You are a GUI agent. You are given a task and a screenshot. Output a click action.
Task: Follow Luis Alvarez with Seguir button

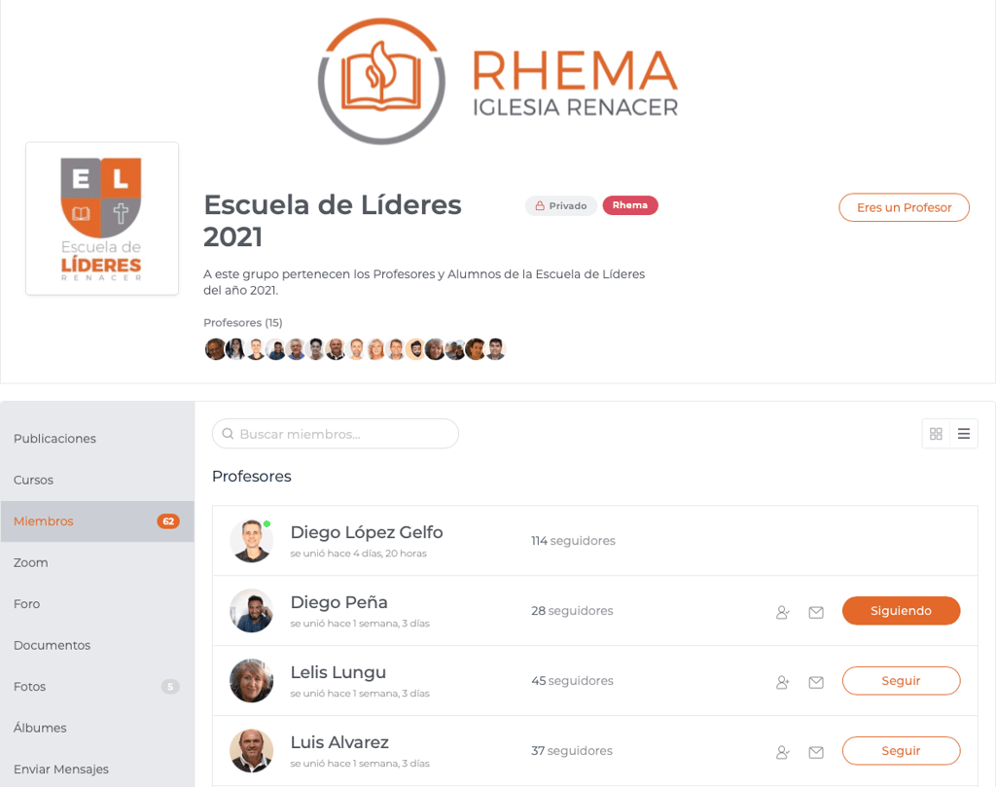click(x=901, y=750)
